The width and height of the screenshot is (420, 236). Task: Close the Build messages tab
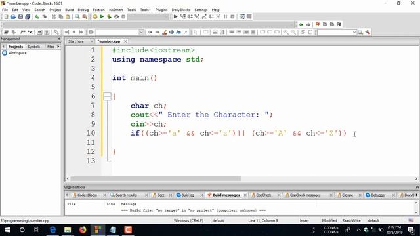pos(245,195)
